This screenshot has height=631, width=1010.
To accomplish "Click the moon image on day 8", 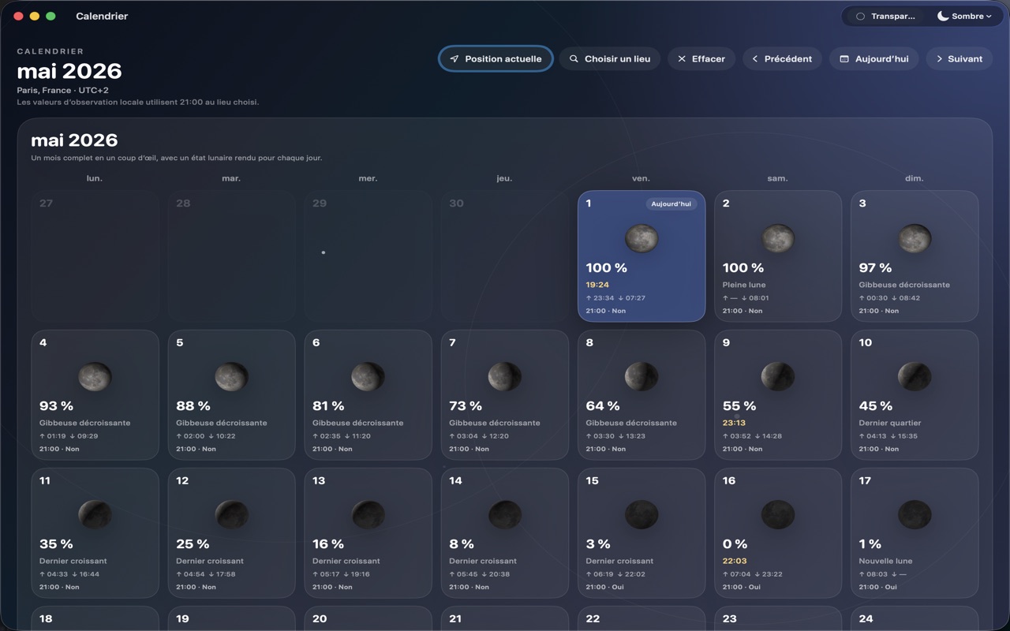I will click(x=642, y=376).
